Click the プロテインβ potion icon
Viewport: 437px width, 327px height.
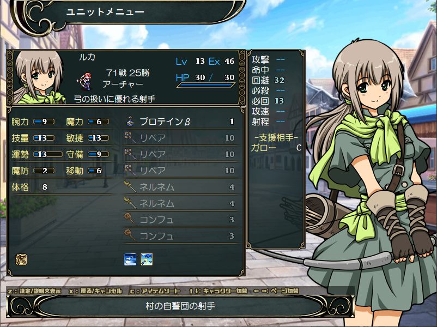(130, 122)
